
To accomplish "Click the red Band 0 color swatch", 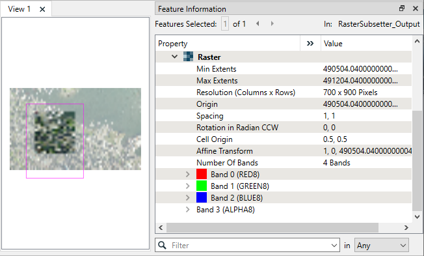I will (202, 174).
